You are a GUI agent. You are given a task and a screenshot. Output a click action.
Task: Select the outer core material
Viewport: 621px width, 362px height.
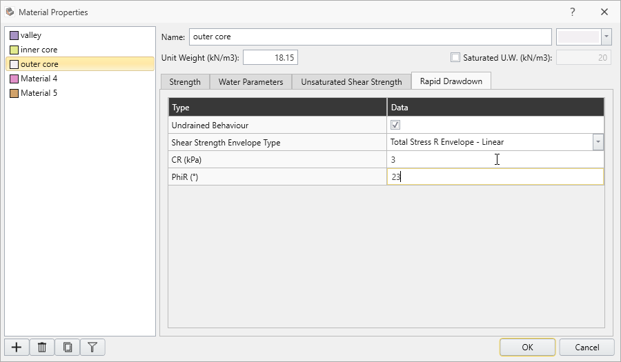[x=80, y=64]
